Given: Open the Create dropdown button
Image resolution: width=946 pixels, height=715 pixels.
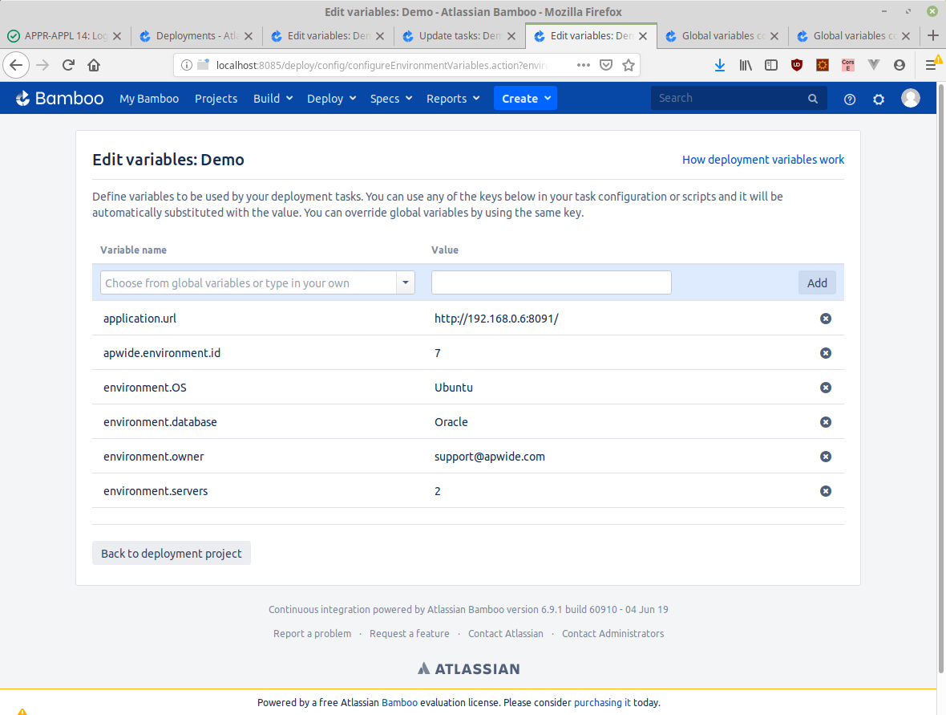Looking at the screenshot, I should coord(525,99).
